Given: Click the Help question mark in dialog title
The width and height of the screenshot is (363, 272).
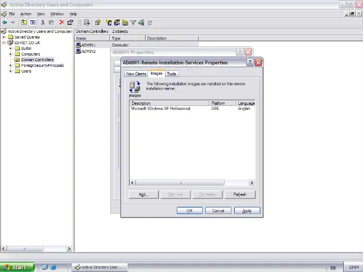Looking at the screenshot, I should (x=250, y=62).
